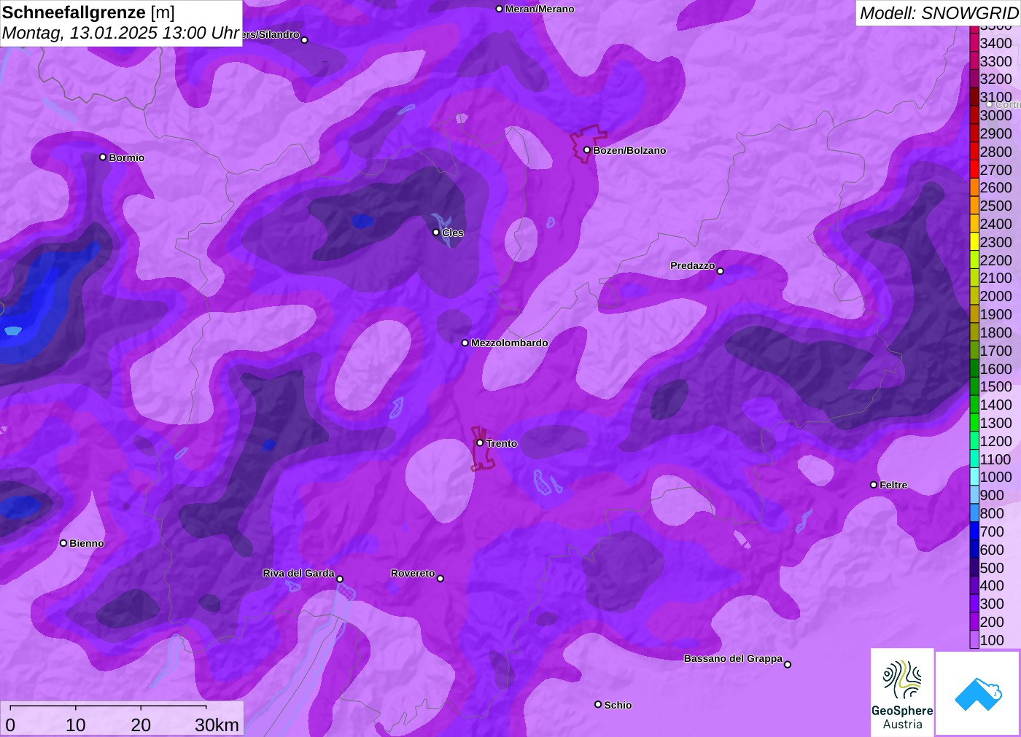This screenshot has height=737, width=1021.
Task: Click the Trento city marker
Action: (480, 442)
